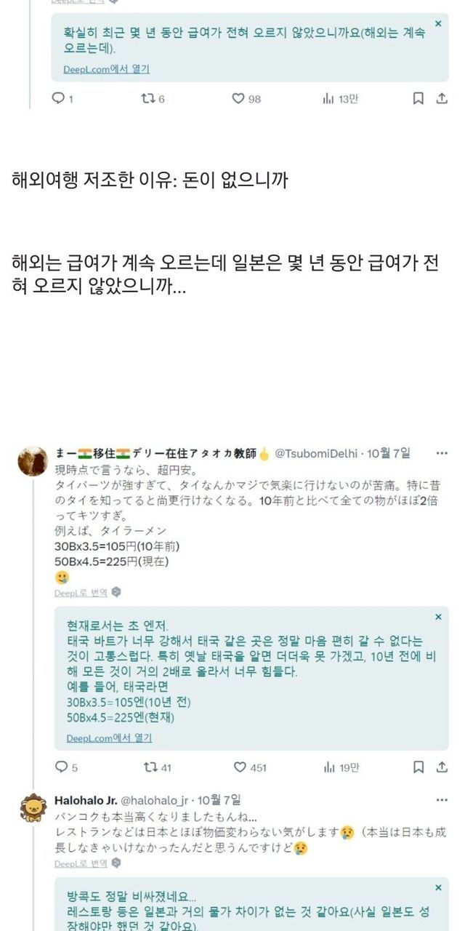Bookmark the TsubomiDelhi tweet
This screenshot has height=931, width=465.
coord(418,767)
